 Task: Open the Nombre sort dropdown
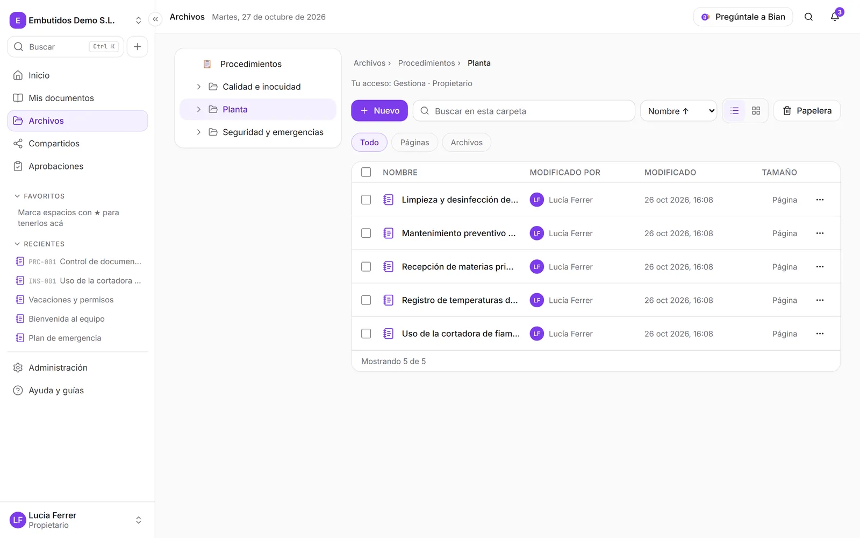(679, 111)
